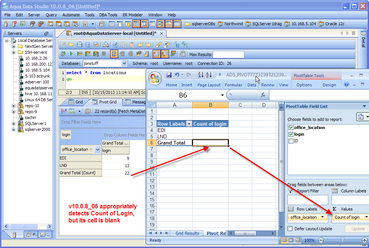Image resolution: width=369 pixels, height=248 pixels.
Task: Click login data field button in pivot grid
Action: coord(66,135)
